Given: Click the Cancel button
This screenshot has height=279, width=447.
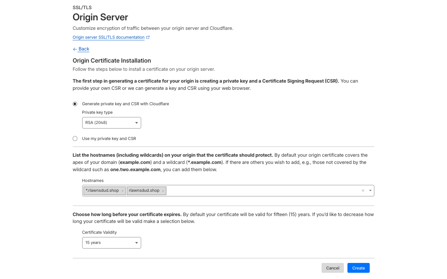Looking at the screenshot, I should coord(333,268).
